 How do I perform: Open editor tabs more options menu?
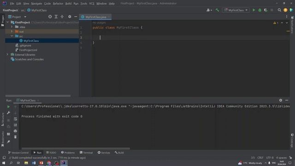(x=287, y=17)
